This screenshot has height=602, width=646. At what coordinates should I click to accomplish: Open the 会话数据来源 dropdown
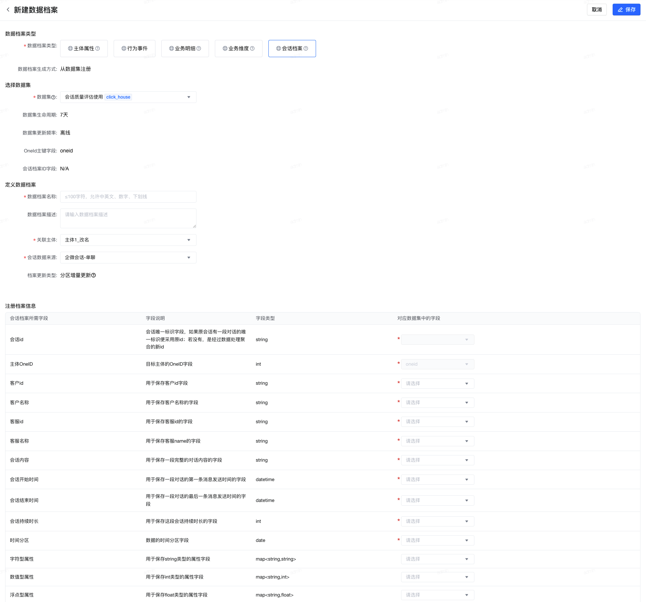128,258
